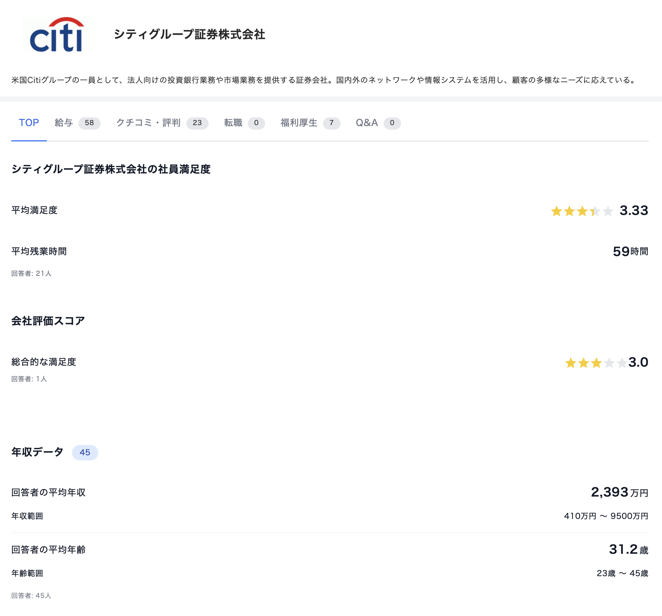The image size is (662, 616).
Task: Click the 58 count badge beside 給与
Action: [89, 123]
